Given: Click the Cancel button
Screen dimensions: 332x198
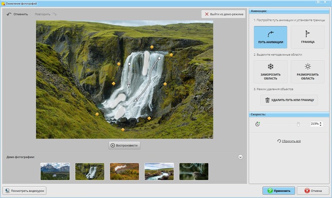Looking at the screenshot, I should click(x=313, y=190).
